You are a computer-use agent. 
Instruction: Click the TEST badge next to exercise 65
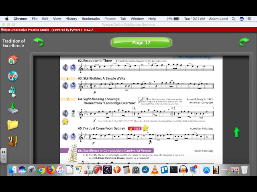135,128
